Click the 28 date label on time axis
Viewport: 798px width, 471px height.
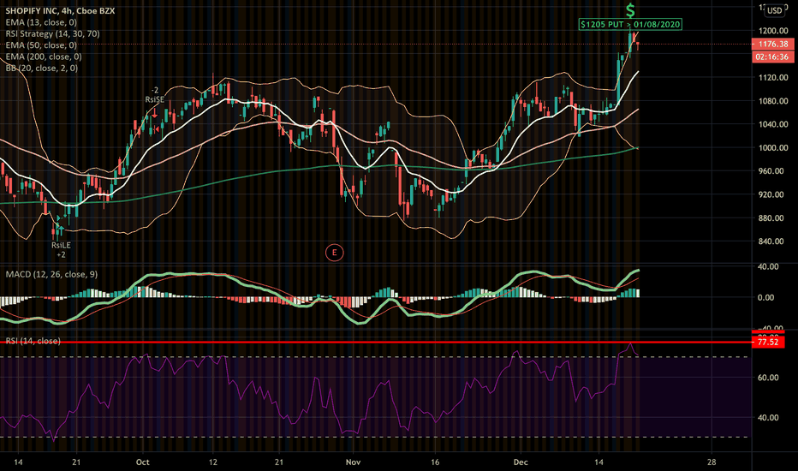pyautogui.click(x=712, y=462)
